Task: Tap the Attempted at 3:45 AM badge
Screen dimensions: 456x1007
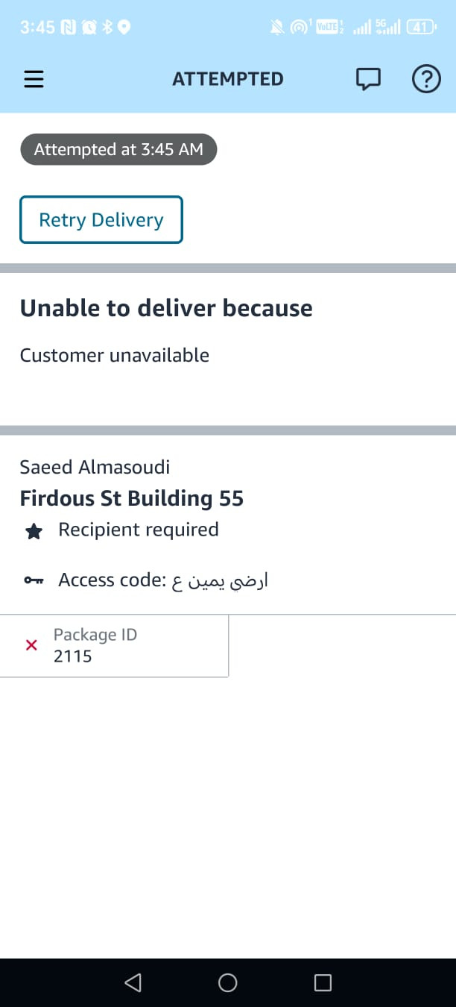Action: pos(118,149)
